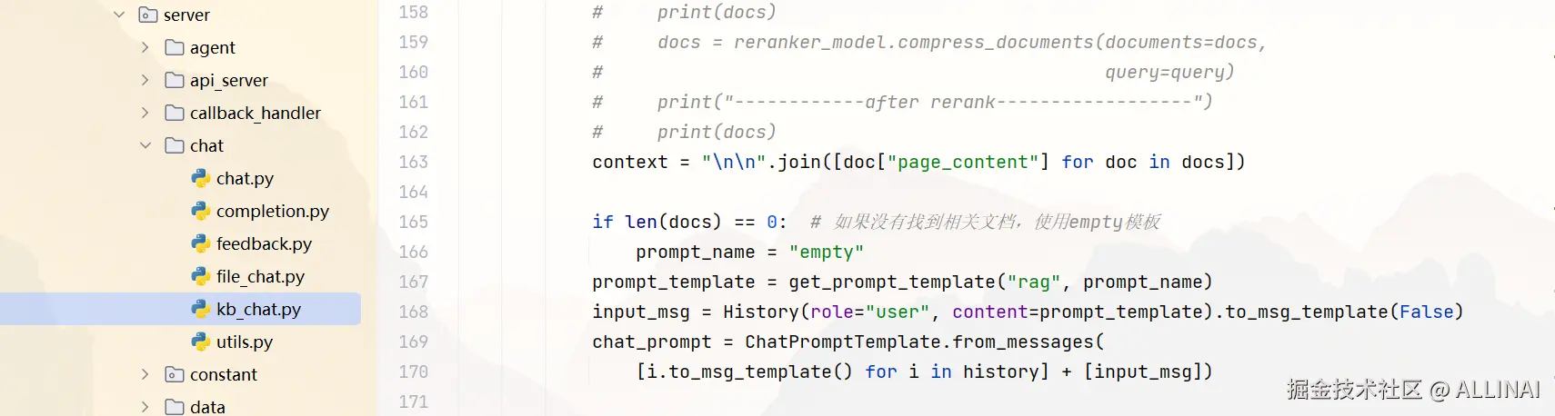Open file_chat.py in the project tree
The height and width of the screenshot is (416, 1555).
tap(260, 276)
